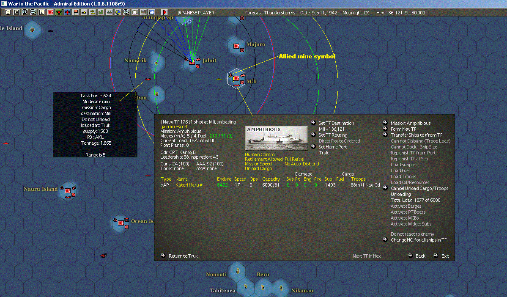Select the Nauru Island base icon
The image size is (507, 297).
[x=68, y=191]
